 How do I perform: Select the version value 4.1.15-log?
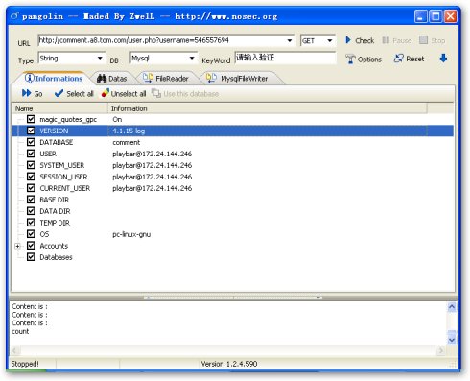pos(129,131)
